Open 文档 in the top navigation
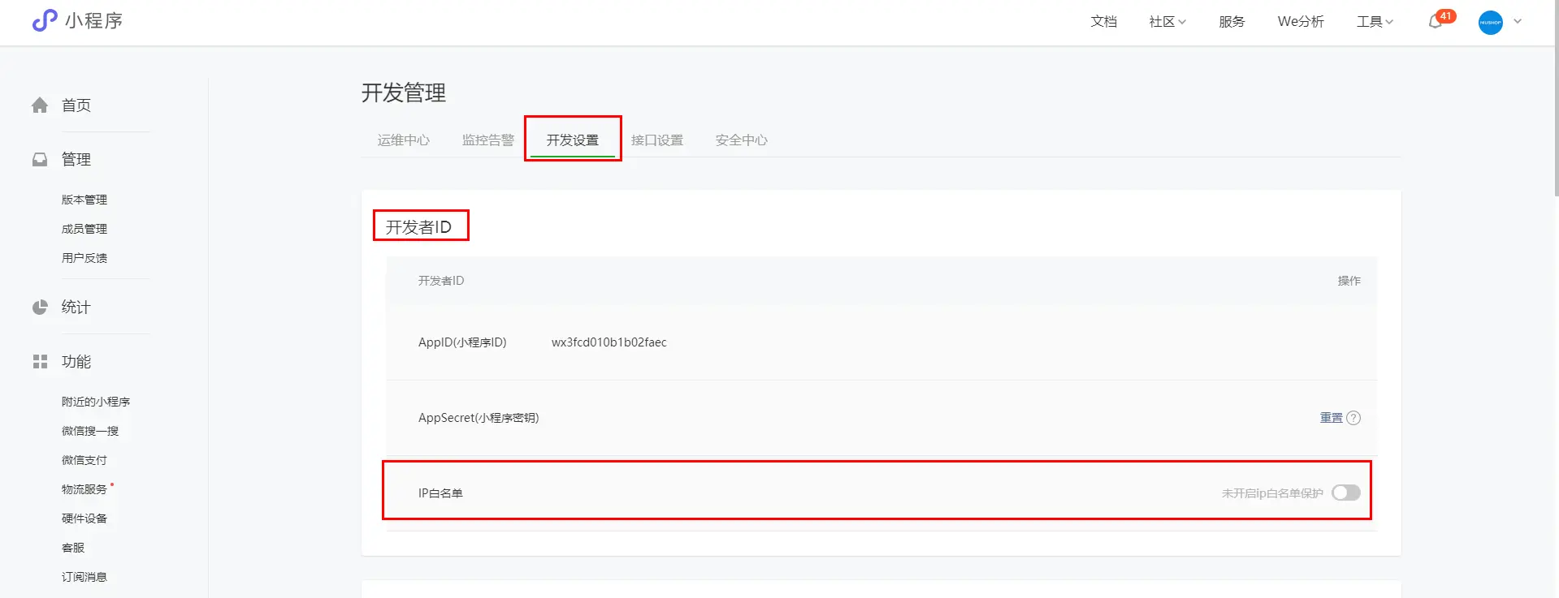 point(1103,22)
